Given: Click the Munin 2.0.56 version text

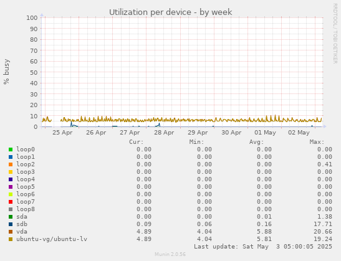Looking at the screenshot, I should click(170, 254).
